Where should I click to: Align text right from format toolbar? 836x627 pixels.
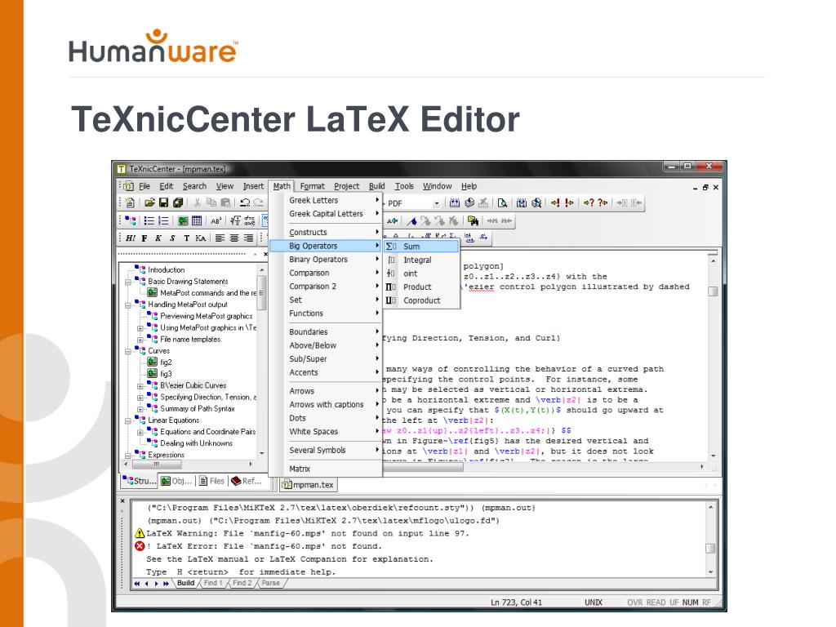click(248, 238)
